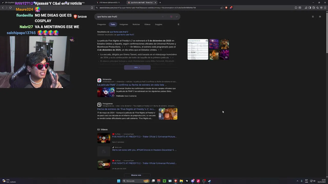
Task: Open File Explorer from the taskbar
Action: [181, 181]
